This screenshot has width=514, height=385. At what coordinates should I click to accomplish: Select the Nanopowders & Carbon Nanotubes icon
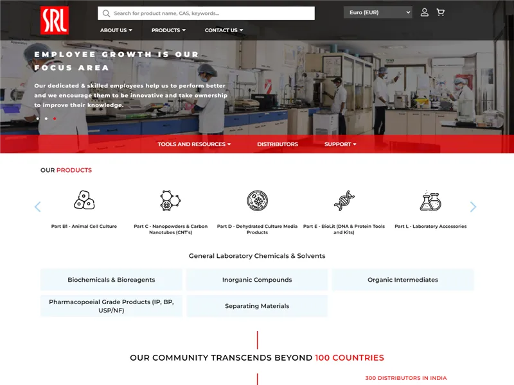coord(170,200)
